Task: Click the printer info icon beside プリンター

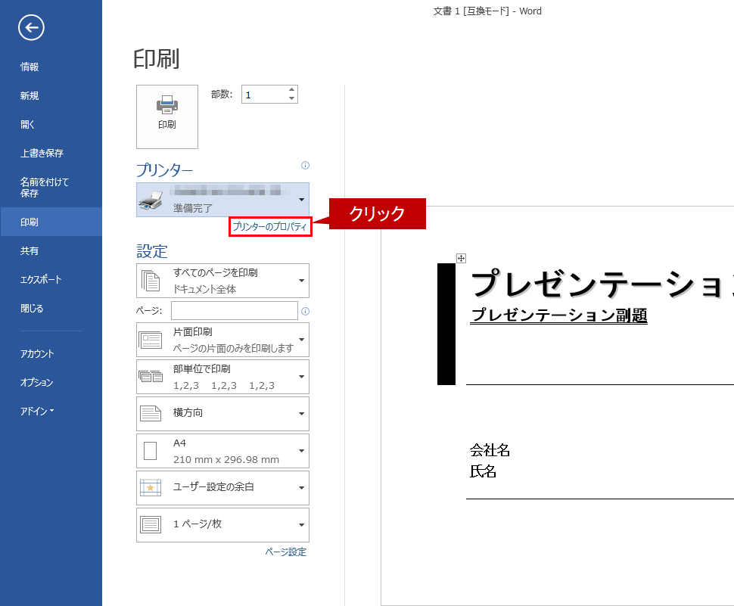Action: tap(305, 165)
